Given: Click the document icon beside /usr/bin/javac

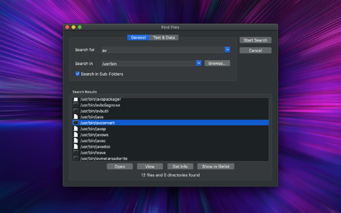Looking at the screenshot, I should tap(76, 141).
